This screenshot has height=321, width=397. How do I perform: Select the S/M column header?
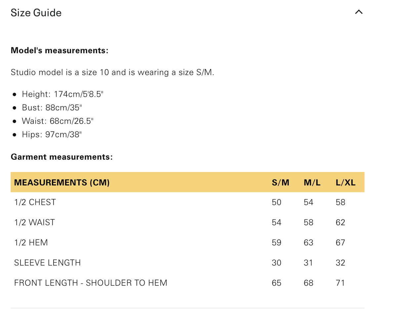pyautogui.click(x=280, y=182)
